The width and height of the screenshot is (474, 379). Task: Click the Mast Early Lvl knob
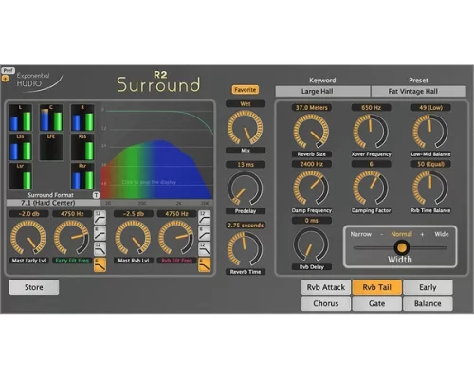[28, 238]
